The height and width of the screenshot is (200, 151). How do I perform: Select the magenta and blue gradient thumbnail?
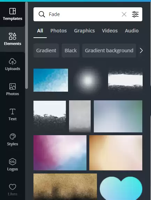click(x=60, y=153)
